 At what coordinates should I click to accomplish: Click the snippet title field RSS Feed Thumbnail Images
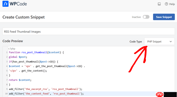click(88, 32)
